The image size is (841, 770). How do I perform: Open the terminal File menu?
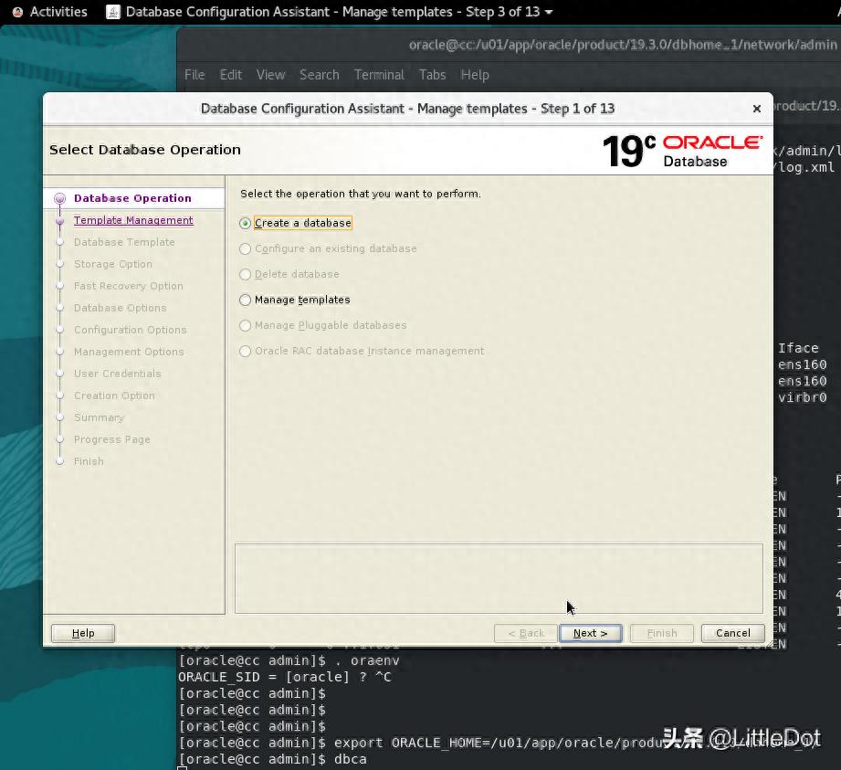194,75
